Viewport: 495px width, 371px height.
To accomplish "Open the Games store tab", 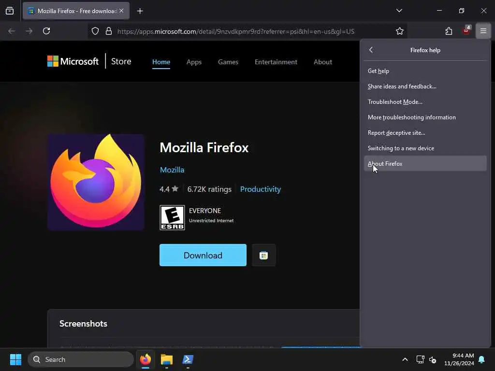I will click(x=228, y=62).
